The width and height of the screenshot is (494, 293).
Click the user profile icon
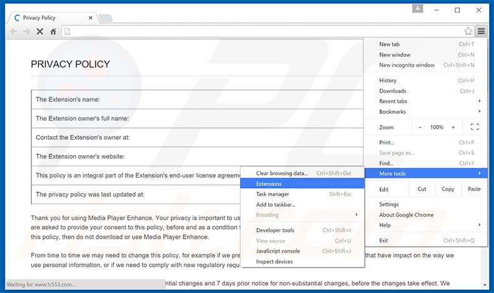pos(418,9)
